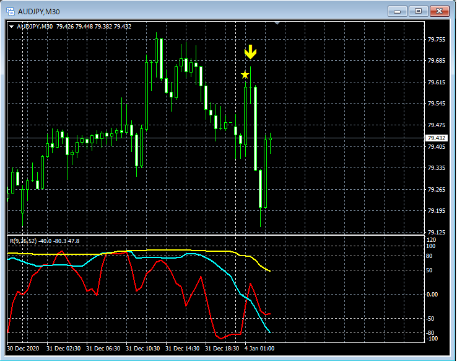Click the current price label 79.432
The height and width of the screenshot is (361, 457).
[x=437, y=138]
